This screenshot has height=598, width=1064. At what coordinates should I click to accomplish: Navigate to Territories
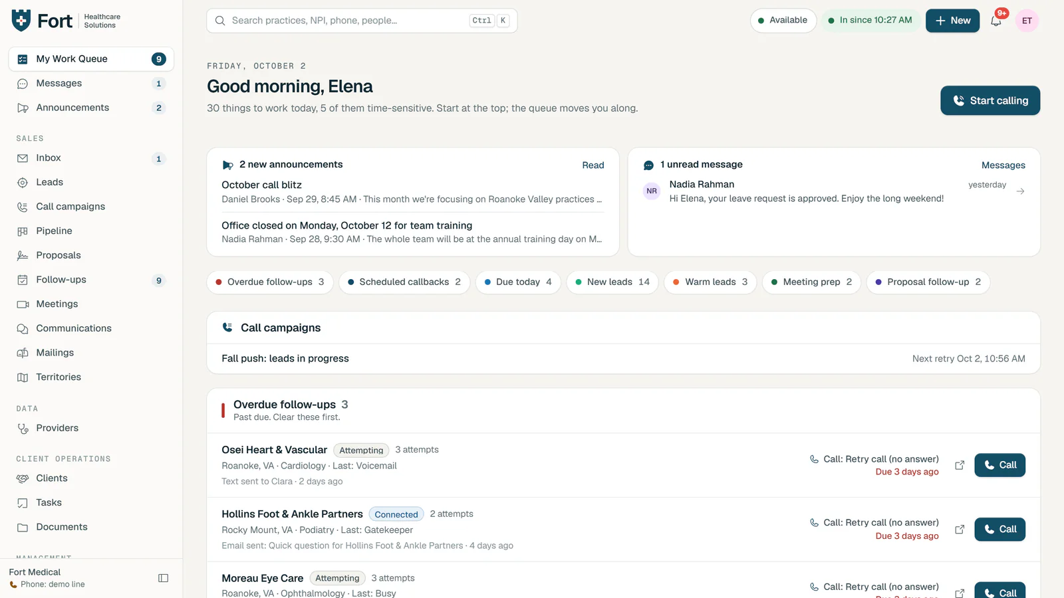click(91, 377)
